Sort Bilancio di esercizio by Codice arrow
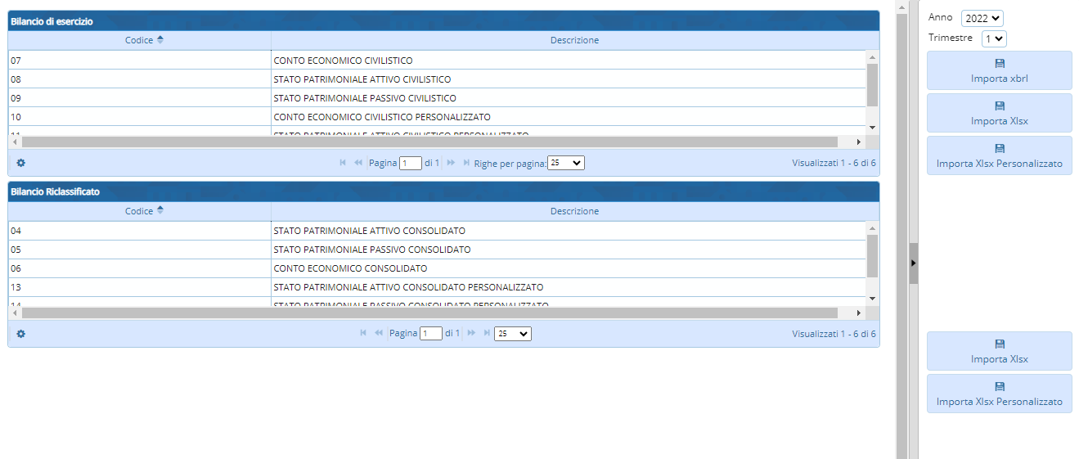The width and height of the screenshot is (1079, 459). (160, 40)
